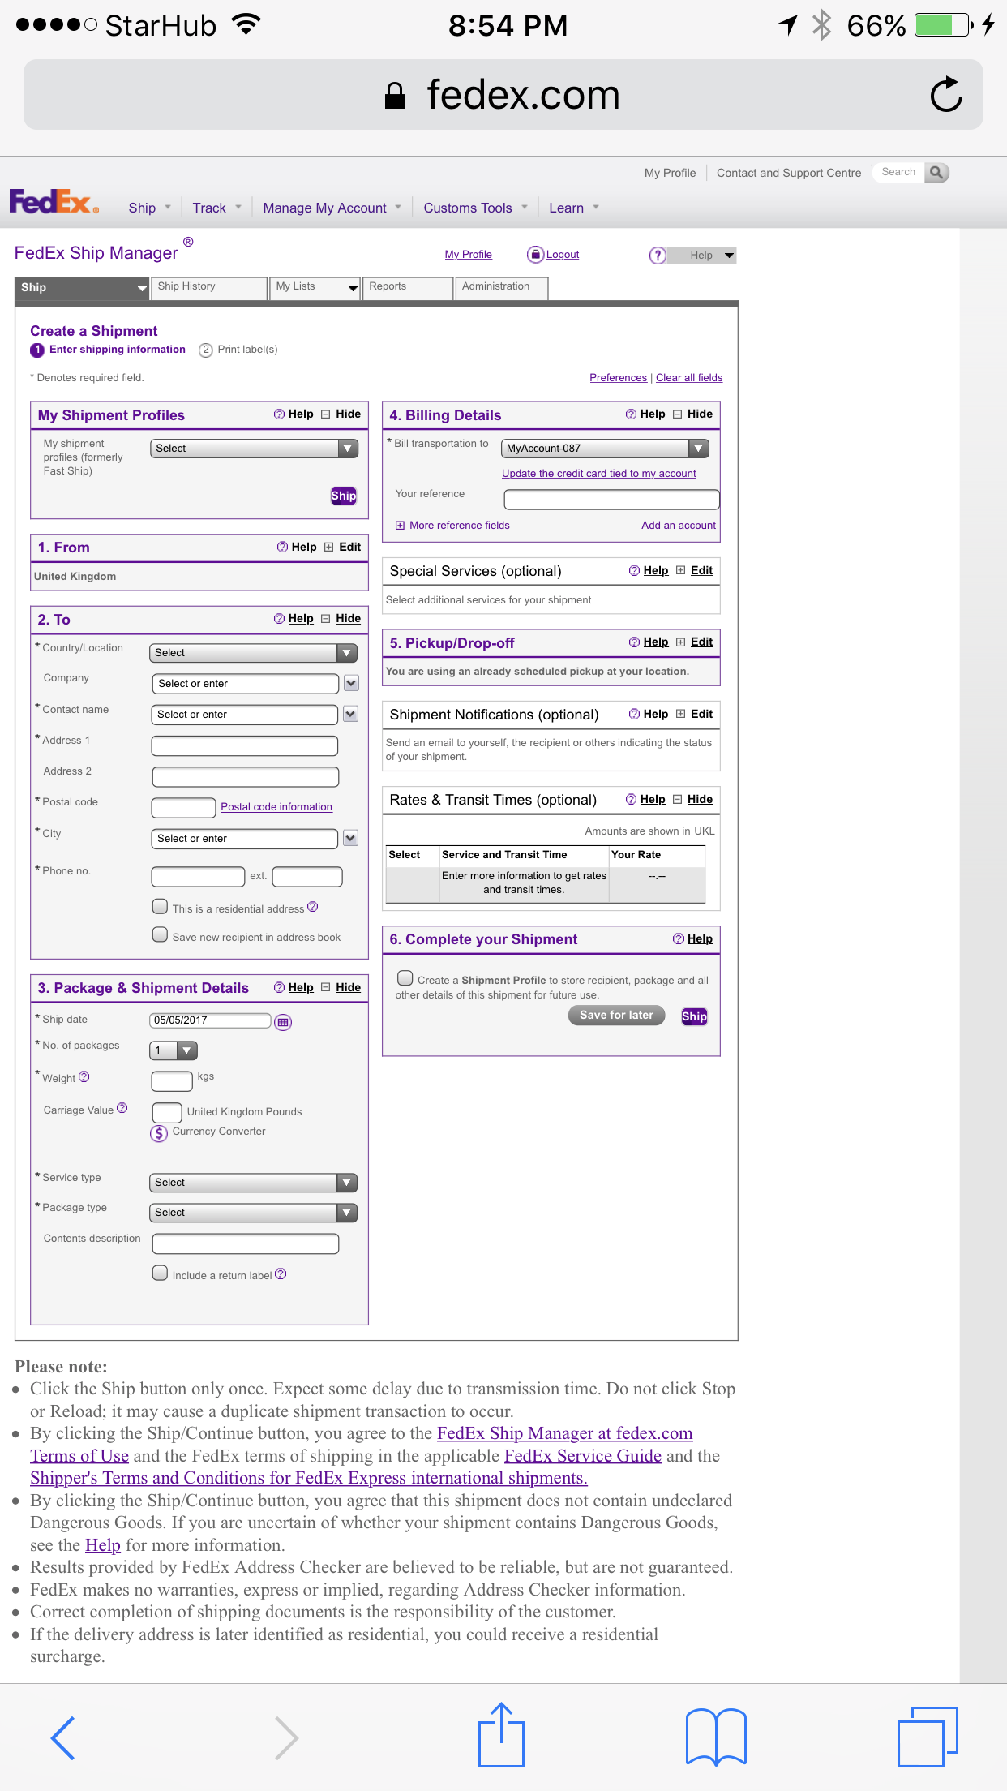The image size is (1007, 1791).
Task: Tick the 'Include a return label' checkbox
Action: (x=161, y=1273)
